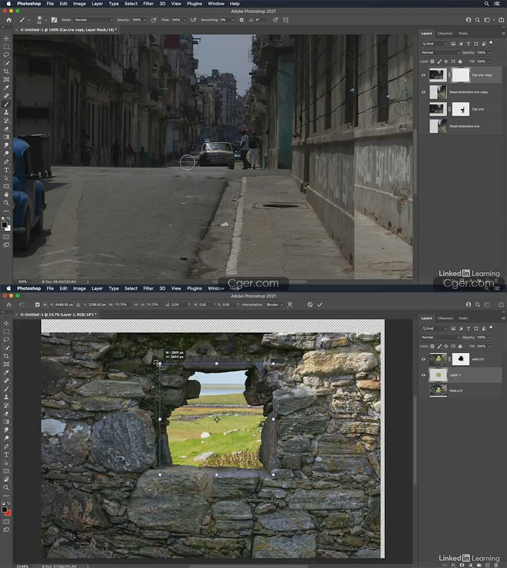Open symmetry paint options butterfly icon
Screen dimensions: 507x568
(286, 20)
